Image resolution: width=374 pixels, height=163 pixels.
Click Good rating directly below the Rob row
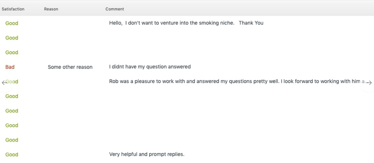(x=12, y=96)
